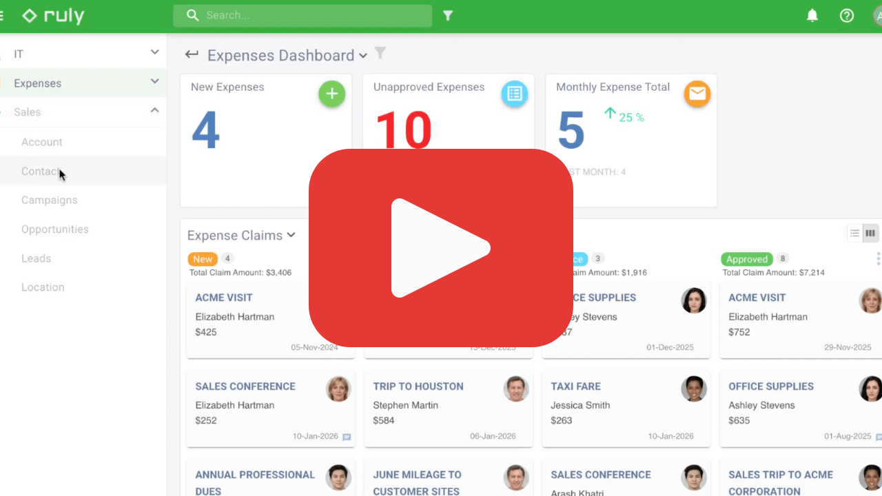Click the orange mail icon on Monthly Total

click(x=697, y=94)
